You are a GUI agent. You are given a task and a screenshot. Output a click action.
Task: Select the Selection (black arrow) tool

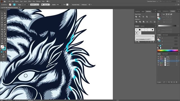[x=2, y=13]
